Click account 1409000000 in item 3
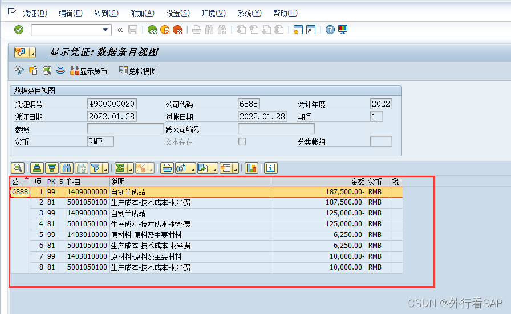The height and width of the screenshot is (314, 511). (87, 213)
